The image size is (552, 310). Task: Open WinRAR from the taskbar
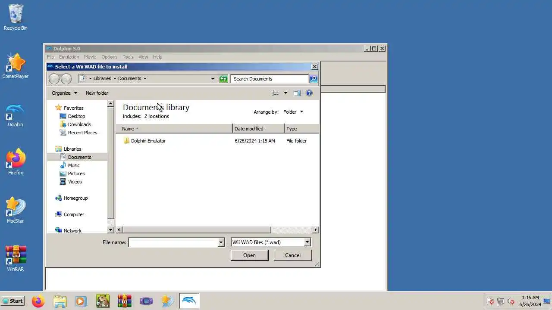tap(124, 301)
